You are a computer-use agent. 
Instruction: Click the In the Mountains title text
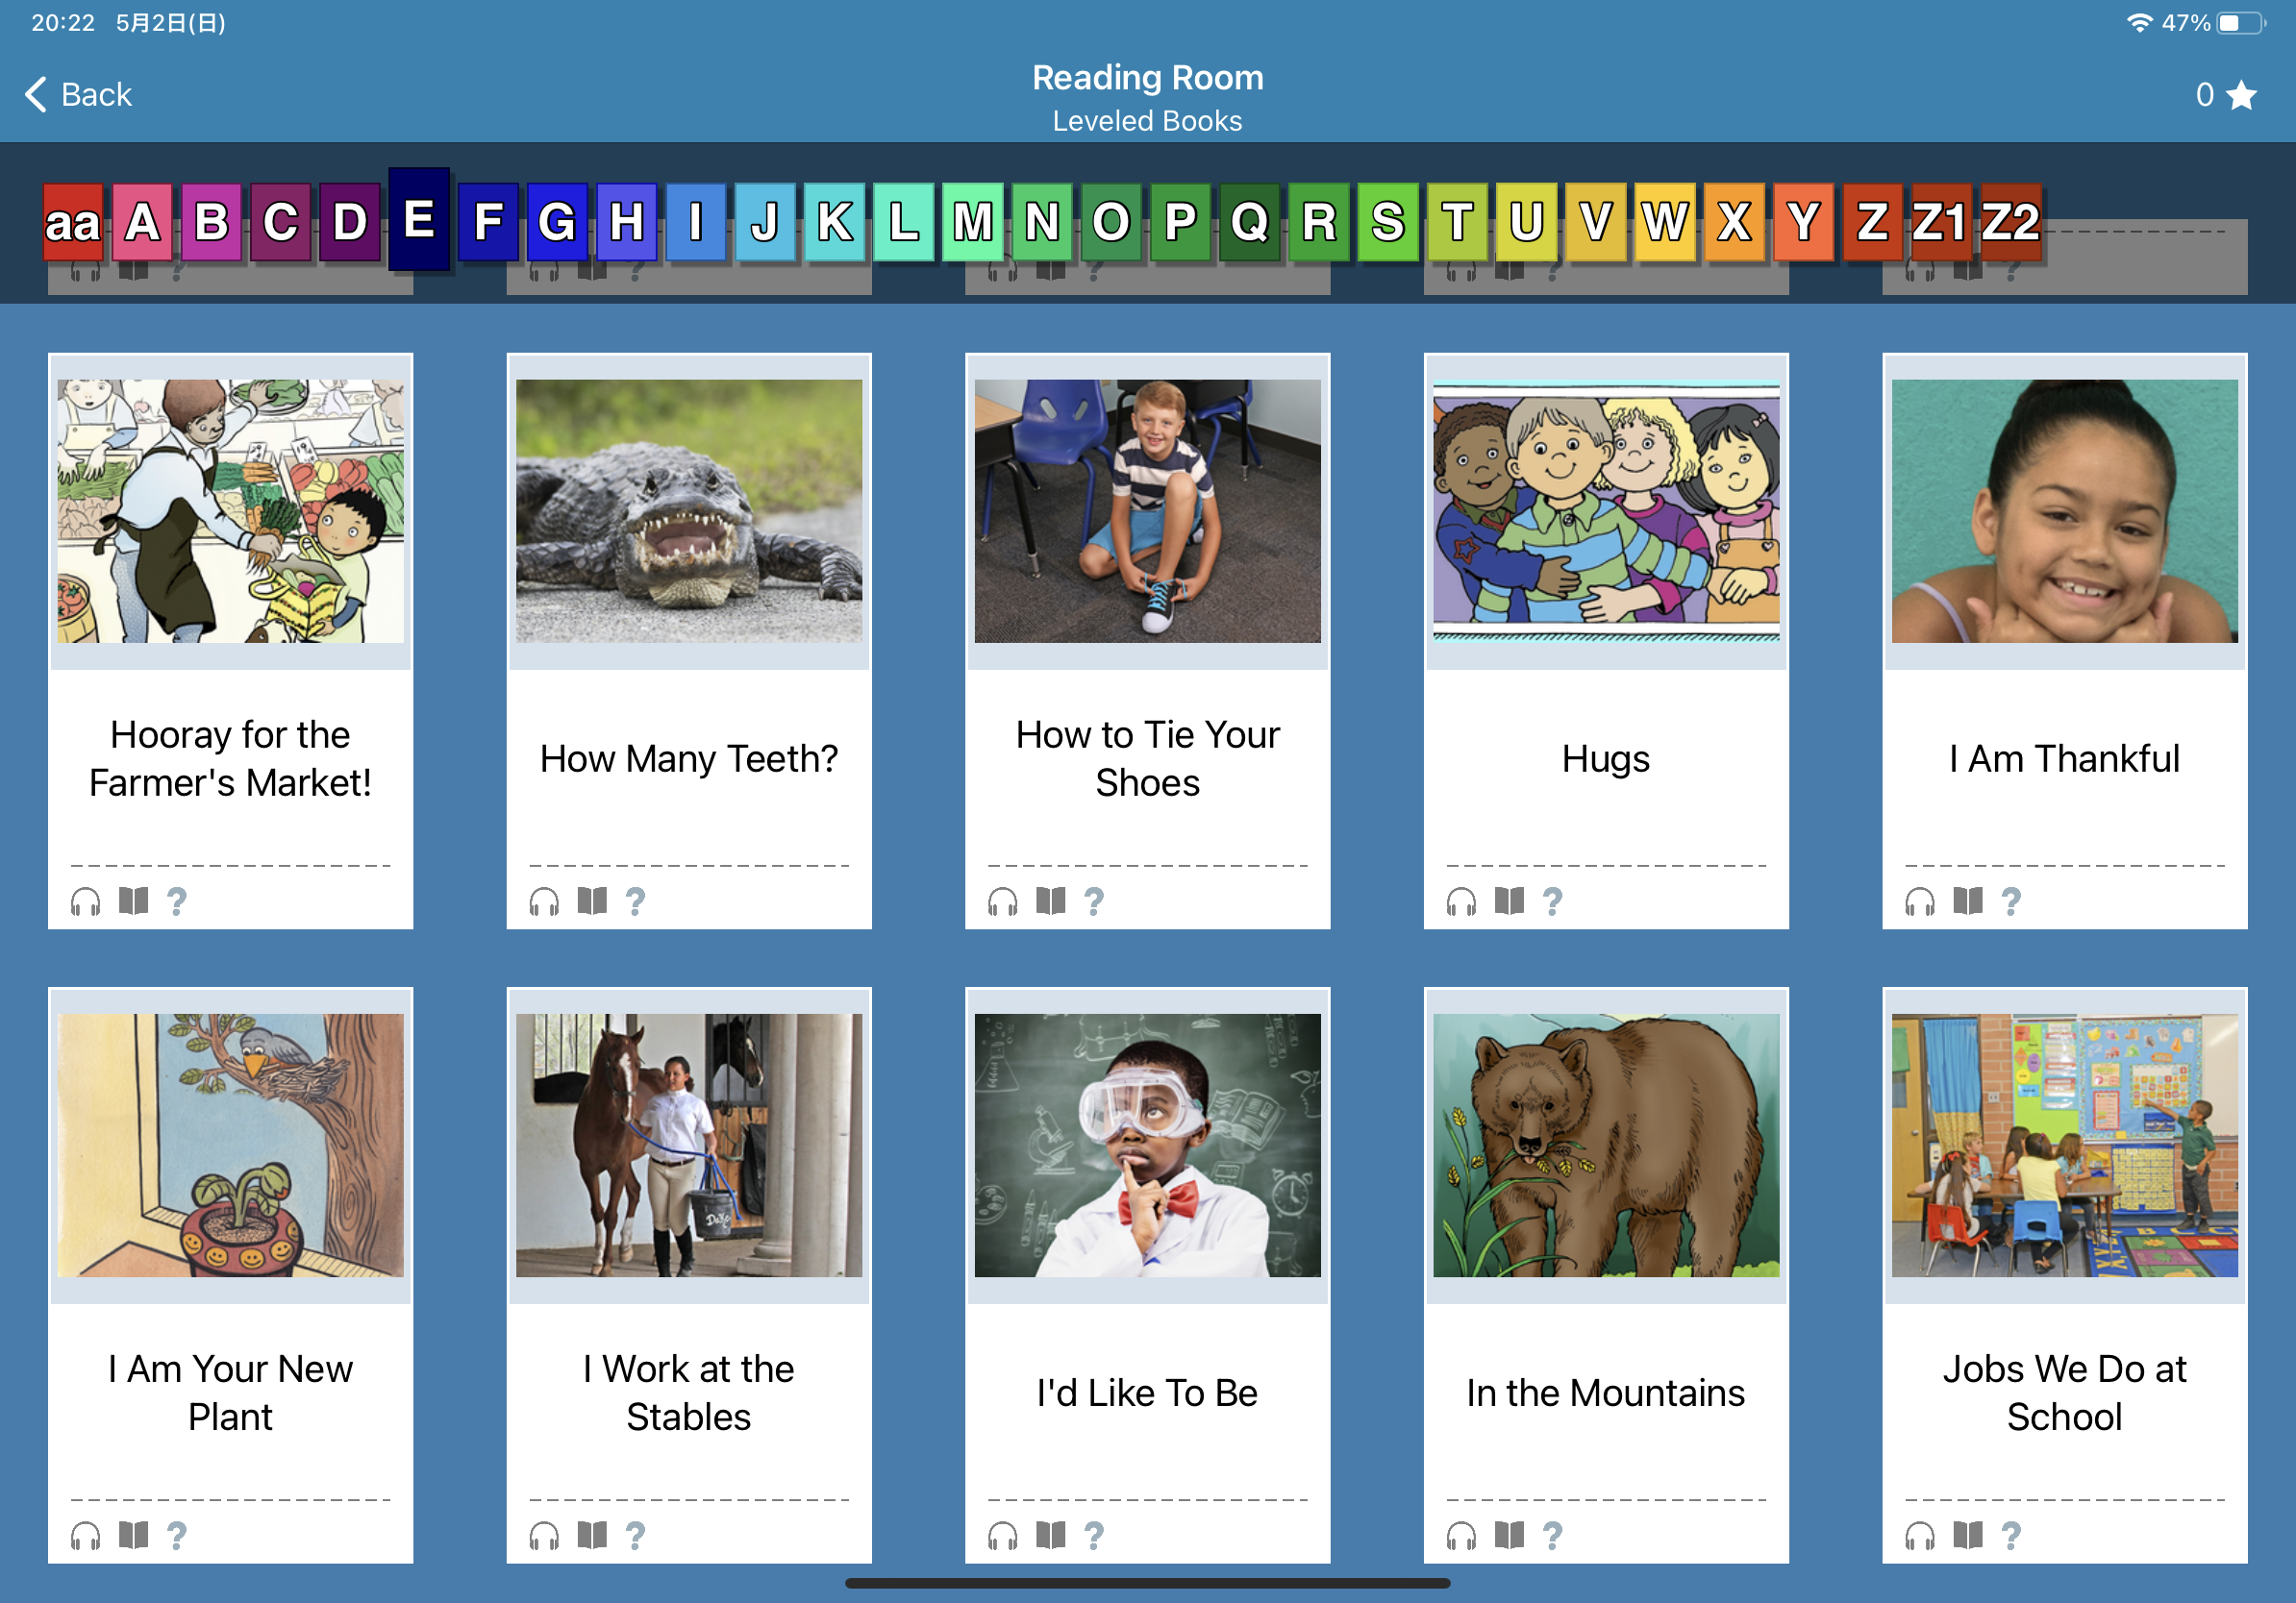coord(1605,1393)
